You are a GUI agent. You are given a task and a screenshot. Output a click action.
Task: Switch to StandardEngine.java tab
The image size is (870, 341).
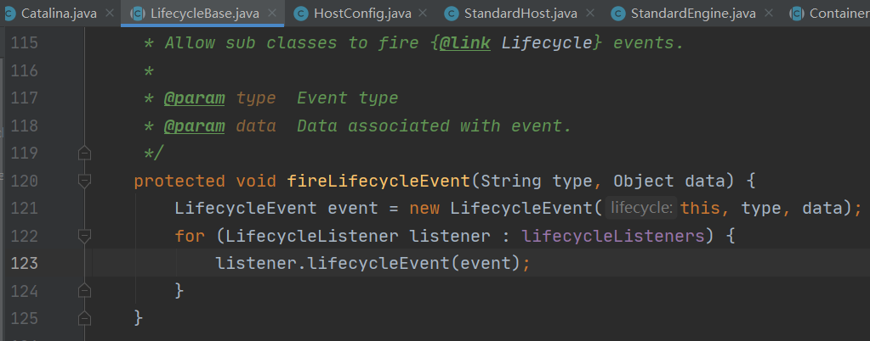pos(692,14)
